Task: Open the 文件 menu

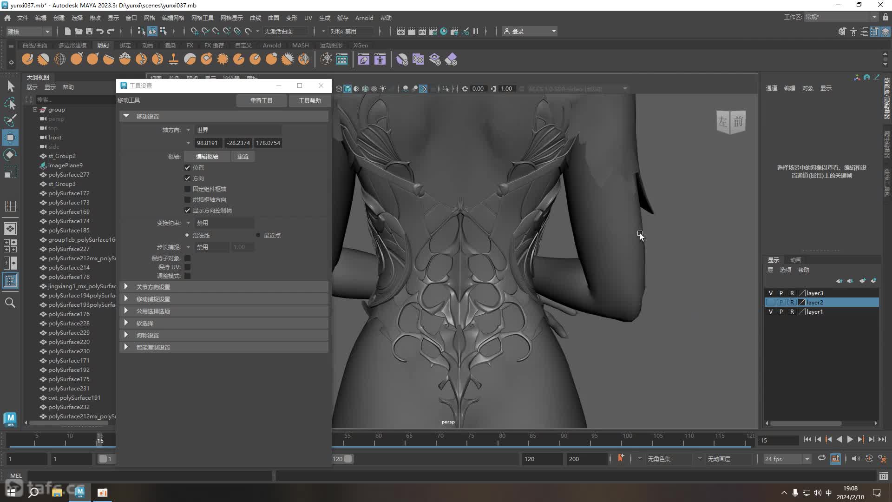Action: [x=23, y=18]
